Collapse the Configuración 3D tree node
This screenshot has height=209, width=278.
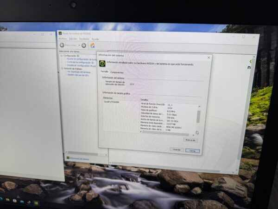coord(62,56)
